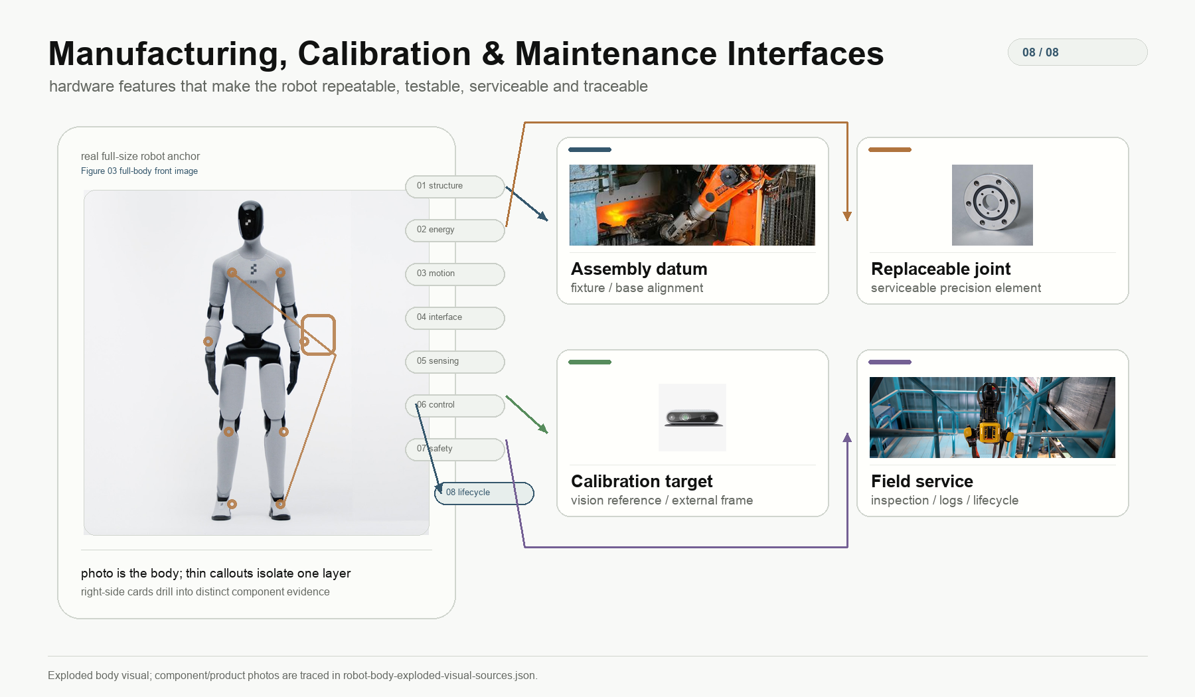
Task: Click the slide title heading
Action: click(466, 54)
